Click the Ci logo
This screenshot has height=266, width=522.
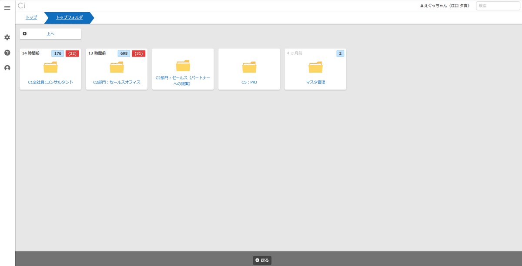(x=21, y=6)
